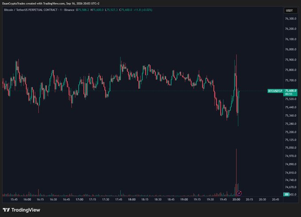301x217 pixels.
Task: Click the current price label 75,600.0
Action: [290, 91]
